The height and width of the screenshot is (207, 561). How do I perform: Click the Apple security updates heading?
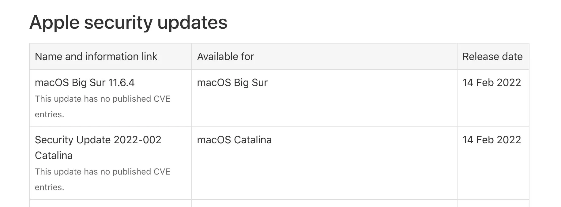[128, 23]
